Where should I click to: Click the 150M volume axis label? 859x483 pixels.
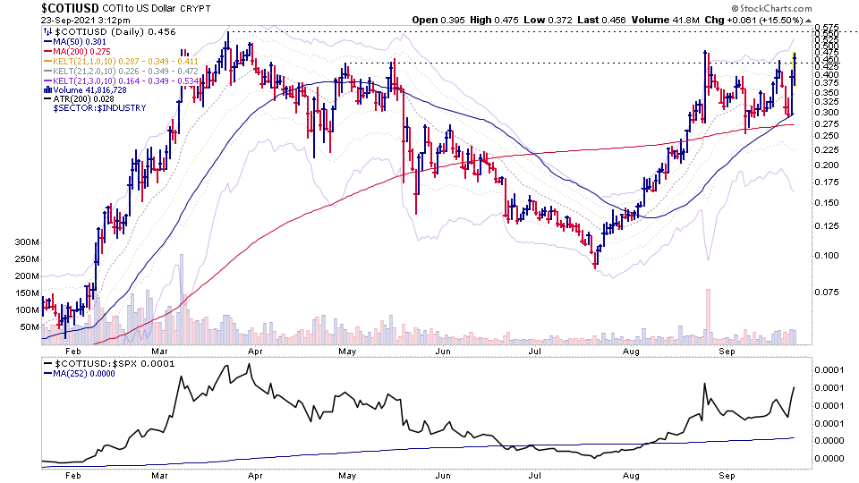coord(28,293)
